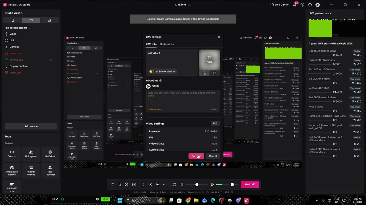This screenshot has width=366, height=205.
Task: Open scene options three-dot menu
Action: (56, 28)
